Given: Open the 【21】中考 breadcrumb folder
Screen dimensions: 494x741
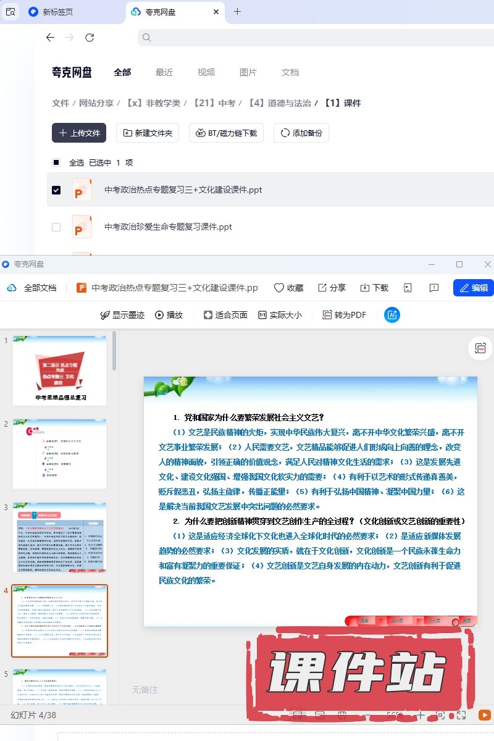Looking at the screenshot, I should [214, 103].
